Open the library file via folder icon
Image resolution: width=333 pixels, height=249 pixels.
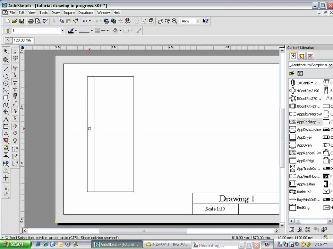292,73
